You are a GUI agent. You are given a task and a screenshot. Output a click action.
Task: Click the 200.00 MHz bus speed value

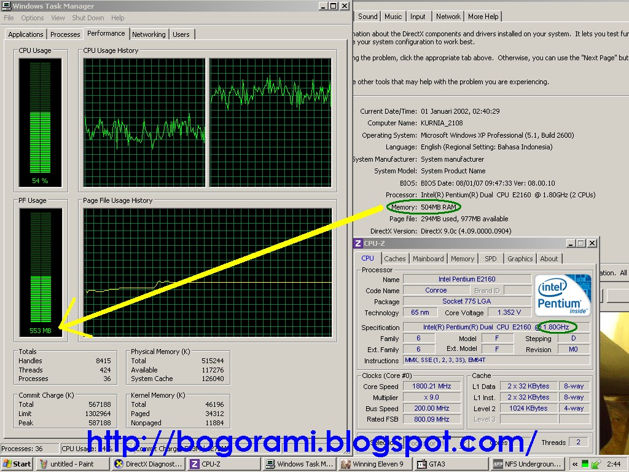[432, 408]
